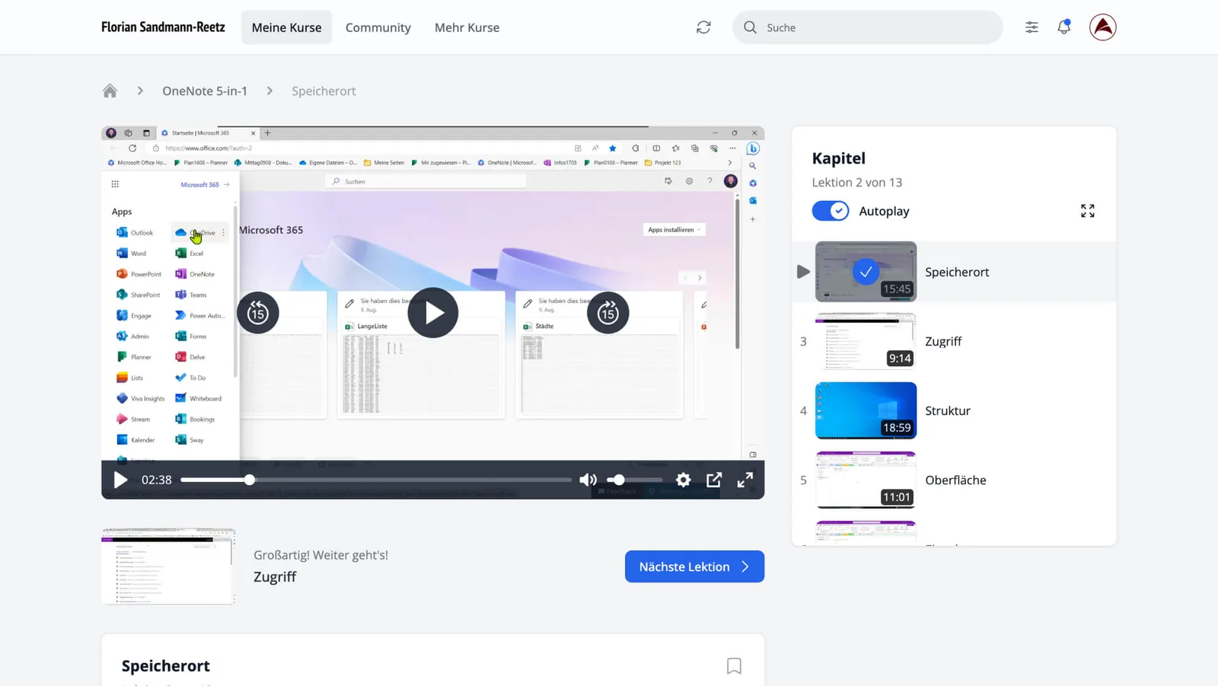Expand the Kapitel chapter panel
Viewport: 1218px width, 686px height.
click(x=1088, y=211)
